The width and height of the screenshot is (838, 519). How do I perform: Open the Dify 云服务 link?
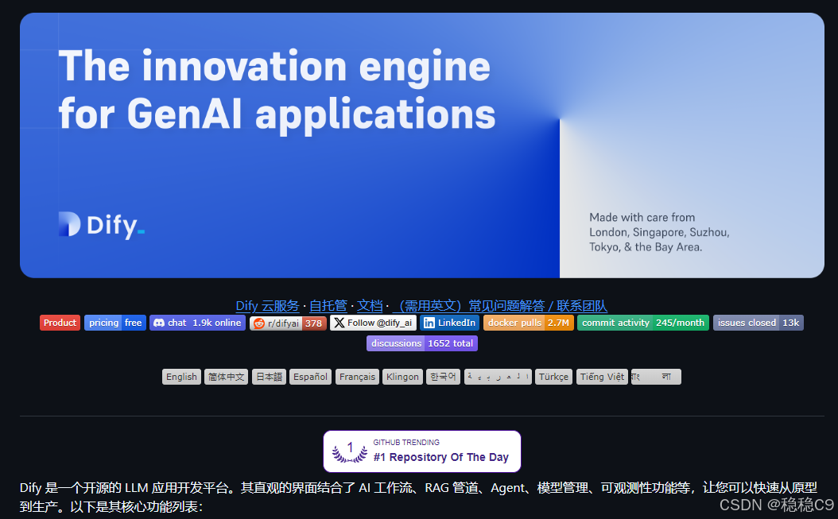coord(267,306)
